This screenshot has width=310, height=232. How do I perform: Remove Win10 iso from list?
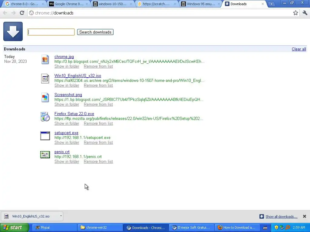(x=98, y=85)
